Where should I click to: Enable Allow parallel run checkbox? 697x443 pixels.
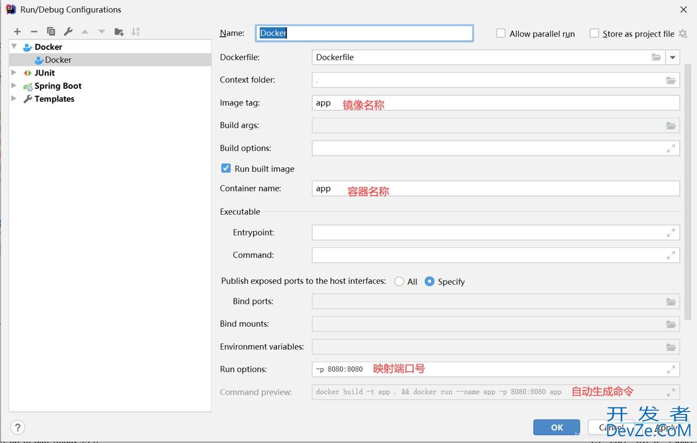[x=501, y=34]
